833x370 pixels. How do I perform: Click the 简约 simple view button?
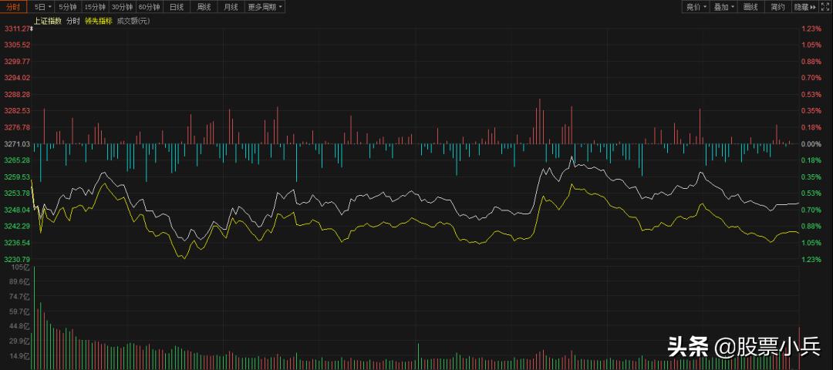(777, 7)
